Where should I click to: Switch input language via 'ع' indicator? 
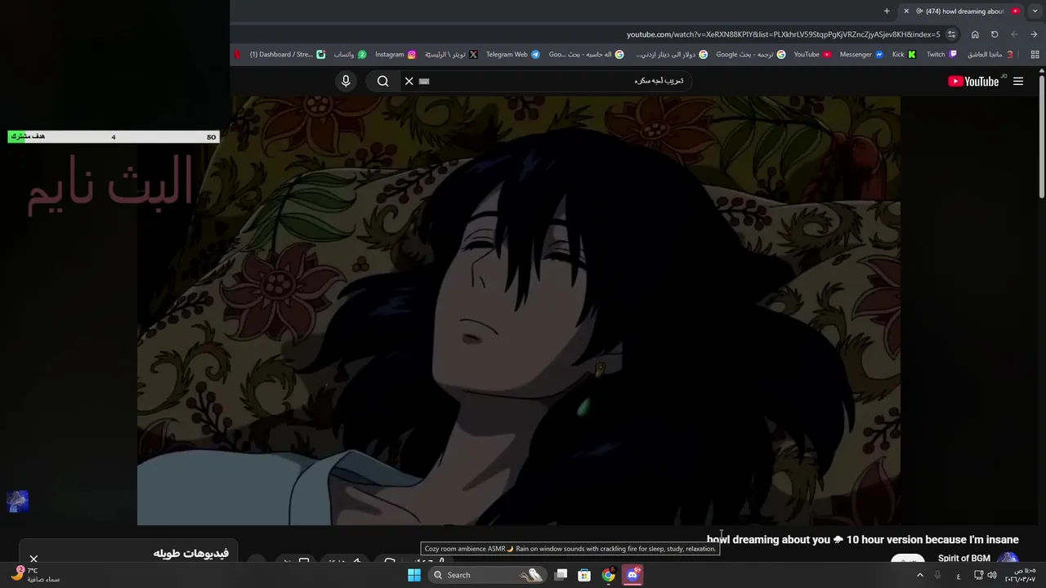pos(959,576)
